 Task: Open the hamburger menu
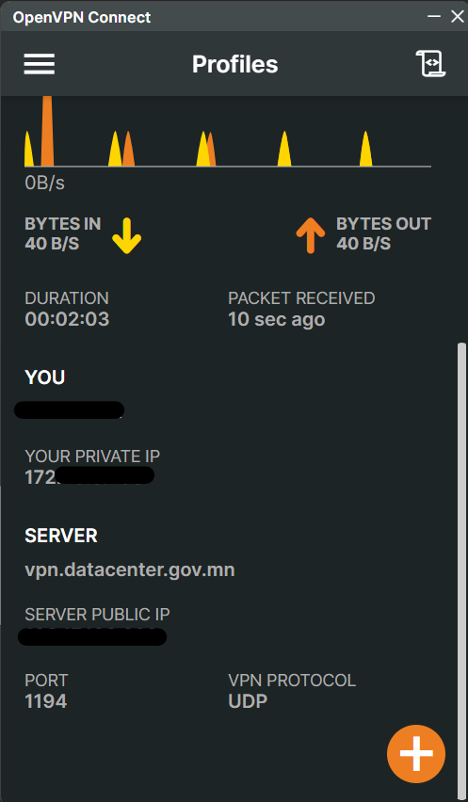pos(39,64)
